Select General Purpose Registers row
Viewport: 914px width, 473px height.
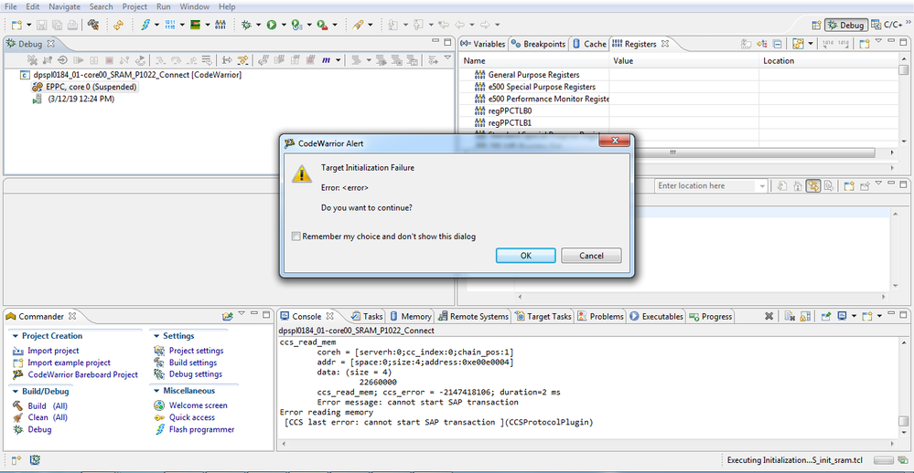tap(533, 75)
